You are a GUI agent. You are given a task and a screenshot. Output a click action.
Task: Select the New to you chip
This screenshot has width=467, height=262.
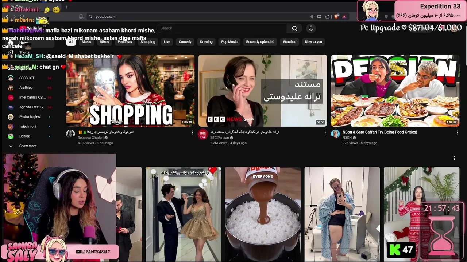313,42
